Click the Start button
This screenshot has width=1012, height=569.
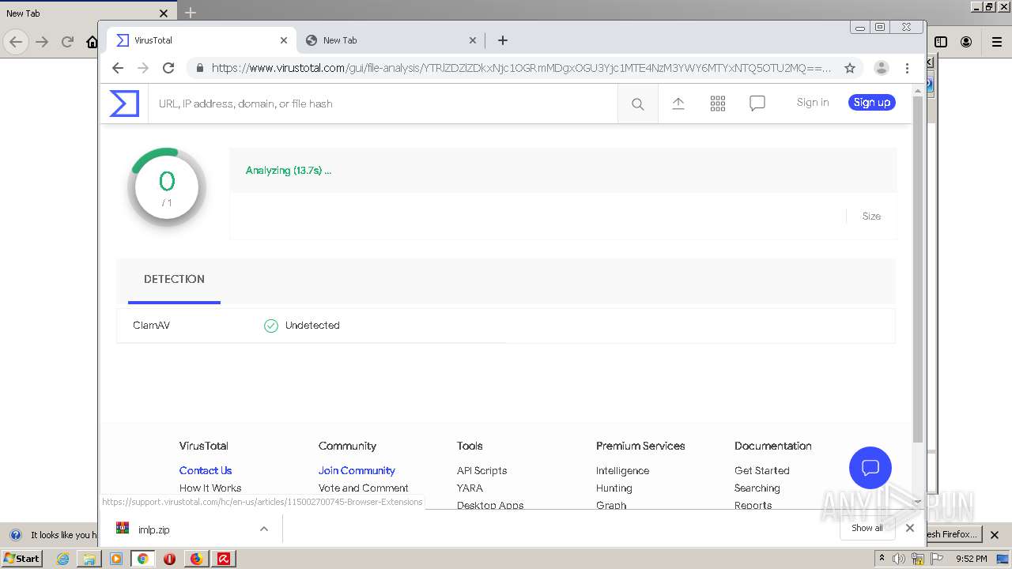tap(21, 558)
